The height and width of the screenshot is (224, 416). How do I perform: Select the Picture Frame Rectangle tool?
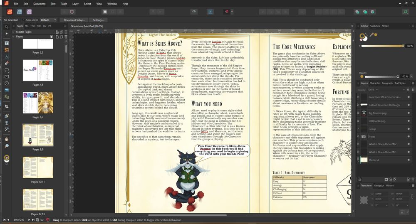tap(7, 77)
